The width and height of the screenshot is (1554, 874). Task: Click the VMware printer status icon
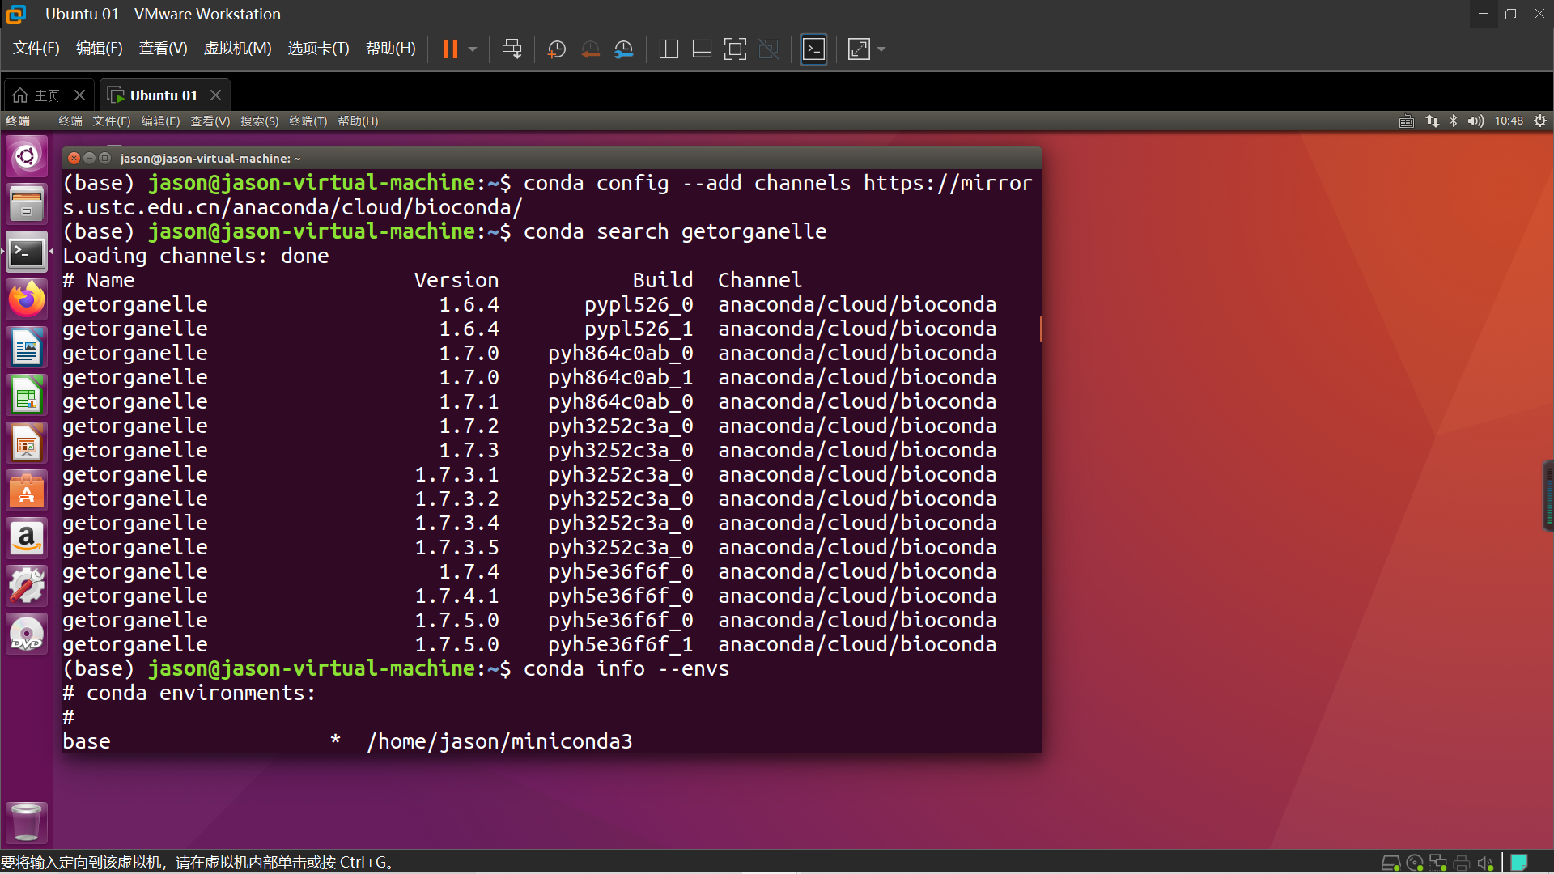pos(1462,863)
